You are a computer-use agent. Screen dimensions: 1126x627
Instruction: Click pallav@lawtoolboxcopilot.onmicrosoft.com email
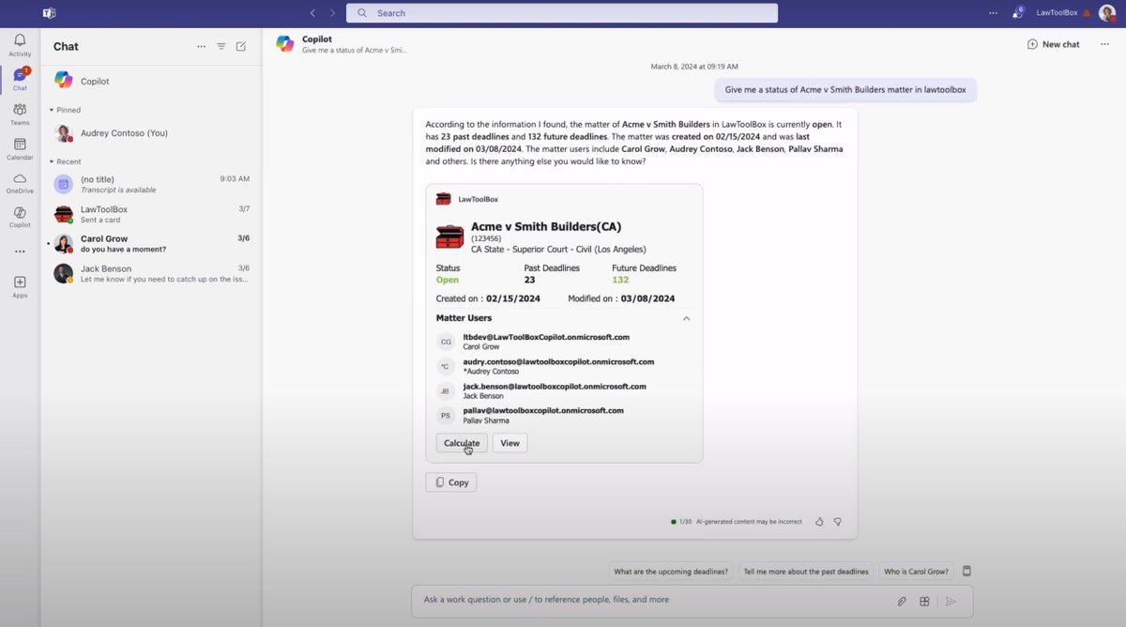click(543, 410)
